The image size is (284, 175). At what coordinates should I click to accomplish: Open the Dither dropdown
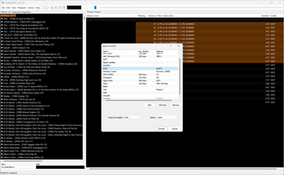(x=167, y=117)
